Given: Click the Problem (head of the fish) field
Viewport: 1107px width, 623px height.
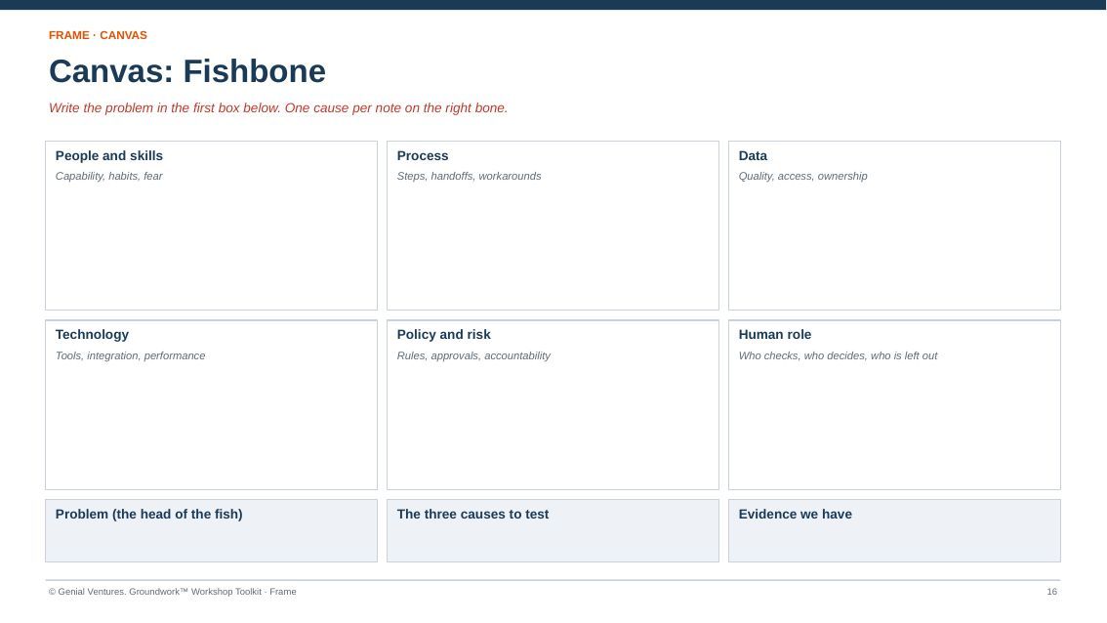Looking at the screenshot, I should 211,531.
